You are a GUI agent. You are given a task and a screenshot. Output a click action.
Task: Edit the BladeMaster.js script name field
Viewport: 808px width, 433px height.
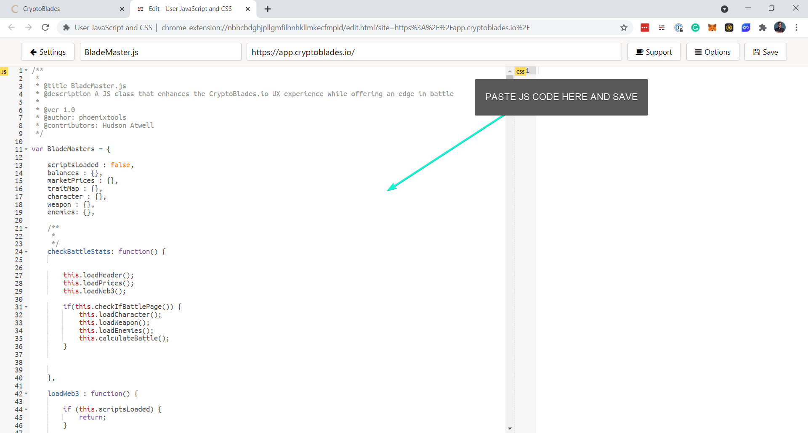click(x=161, y=52)
